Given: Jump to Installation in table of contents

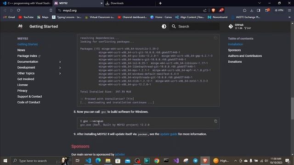Looking at the screenshot, I should pos(236,44).
